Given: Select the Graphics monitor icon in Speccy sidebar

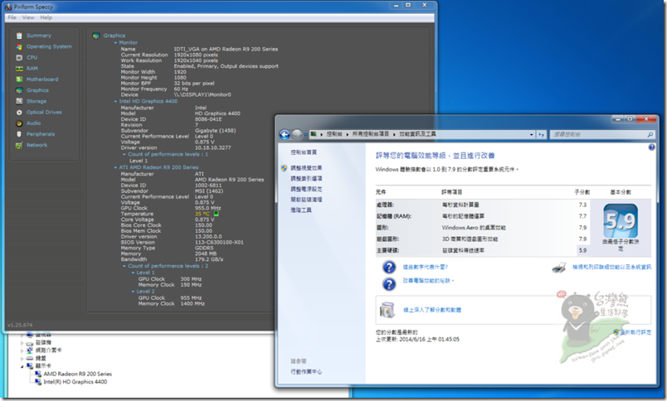Looking at the screenshot, I should 19,90.
